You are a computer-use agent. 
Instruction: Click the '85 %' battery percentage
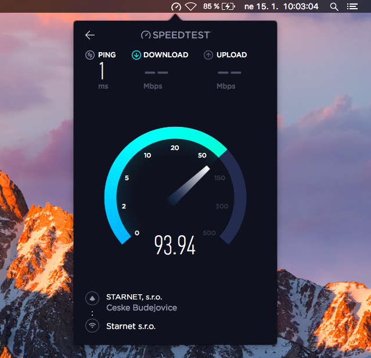pos(211,6)
